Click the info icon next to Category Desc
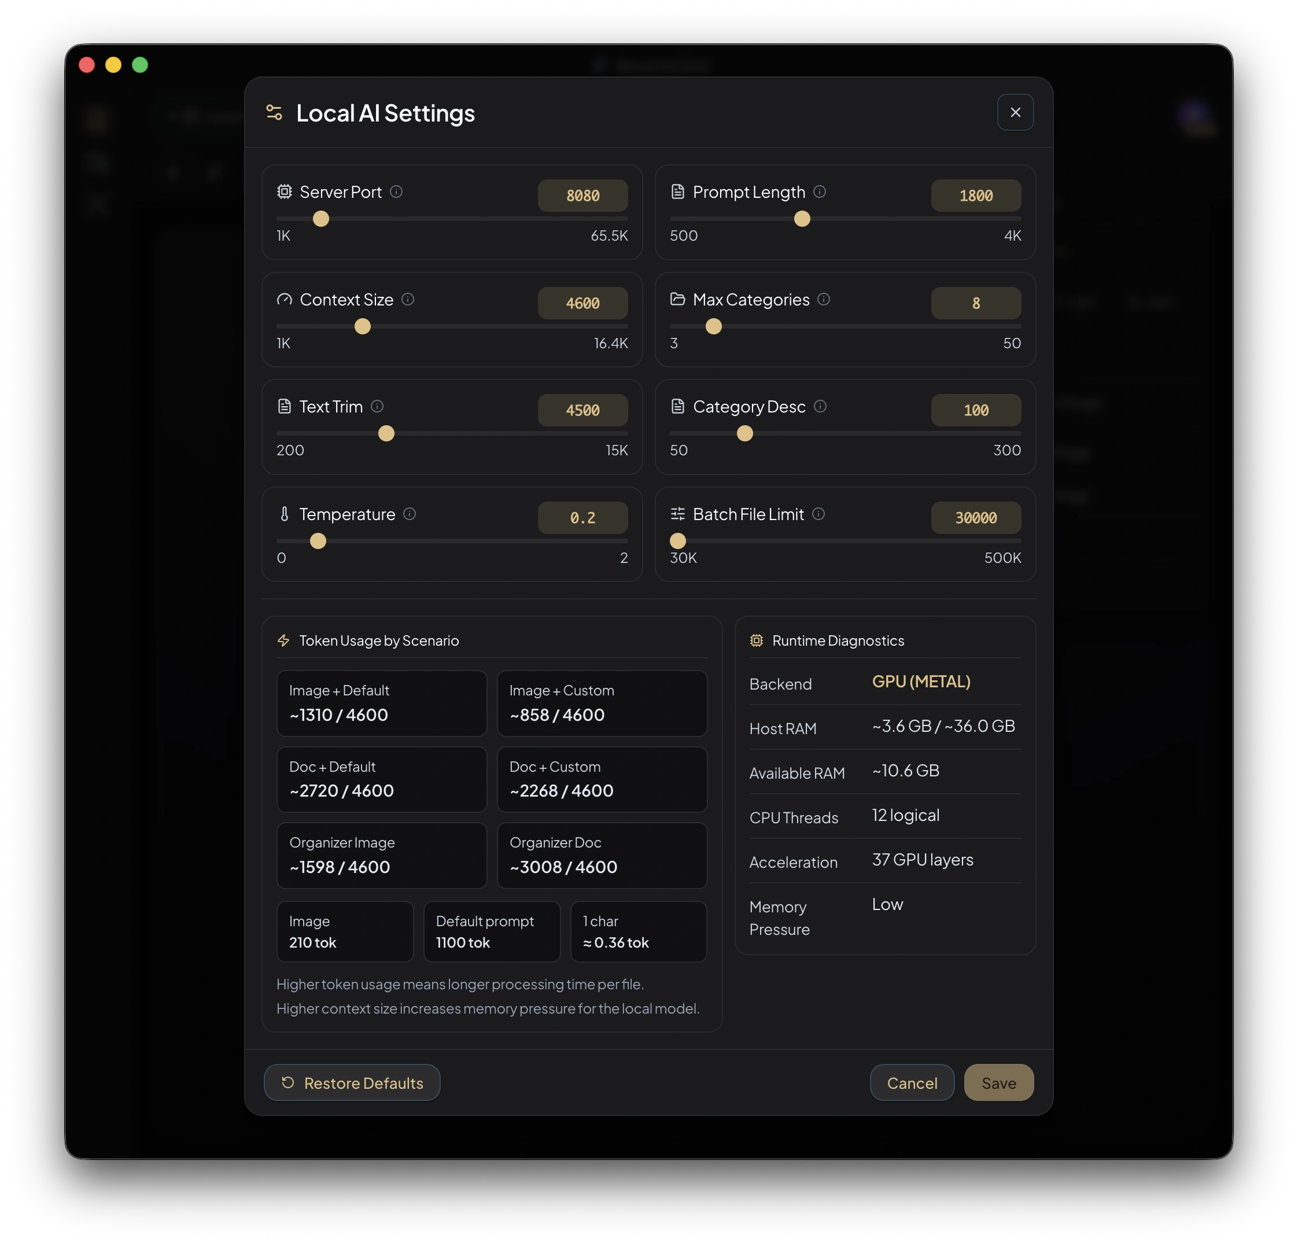1298x1245 pixels. [x=820, y=406]
